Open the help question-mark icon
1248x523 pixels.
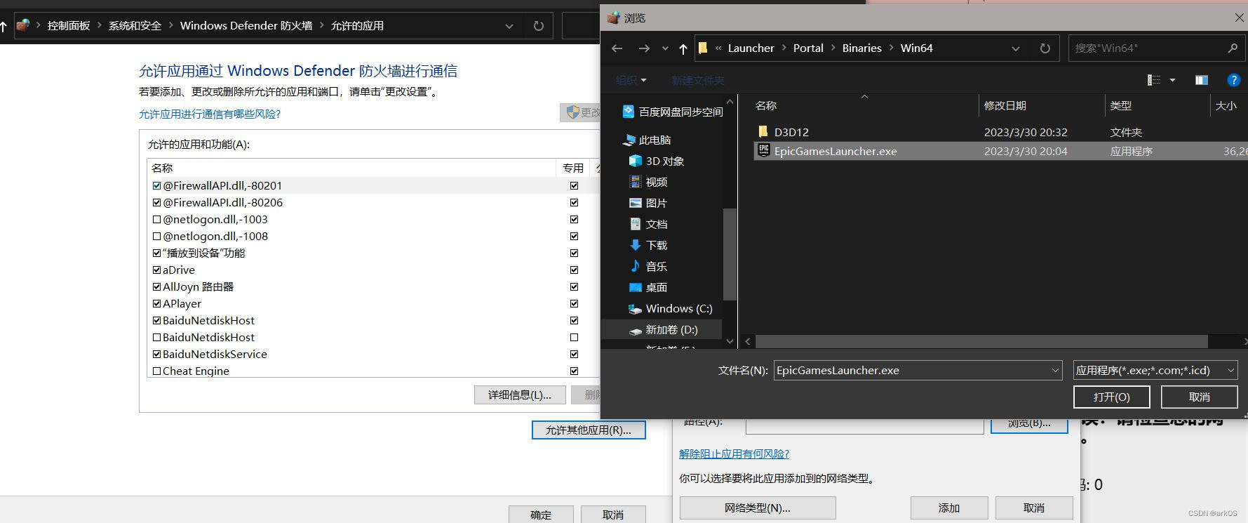[x=1233, y=80]
